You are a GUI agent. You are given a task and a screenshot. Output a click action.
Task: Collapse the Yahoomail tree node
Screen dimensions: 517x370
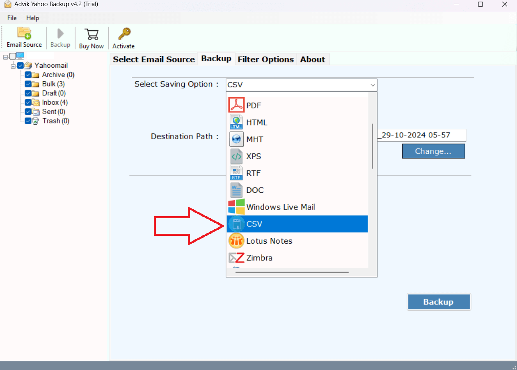pyautogui.click(x=13, y=66)
